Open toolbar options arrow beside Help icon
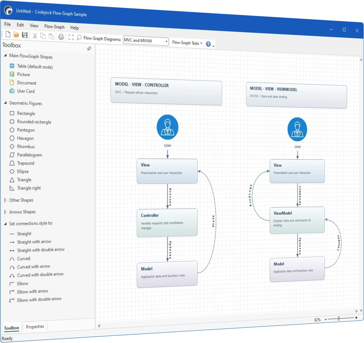The height and width of the screenshot is (343, 364). (x=213, y=46)
